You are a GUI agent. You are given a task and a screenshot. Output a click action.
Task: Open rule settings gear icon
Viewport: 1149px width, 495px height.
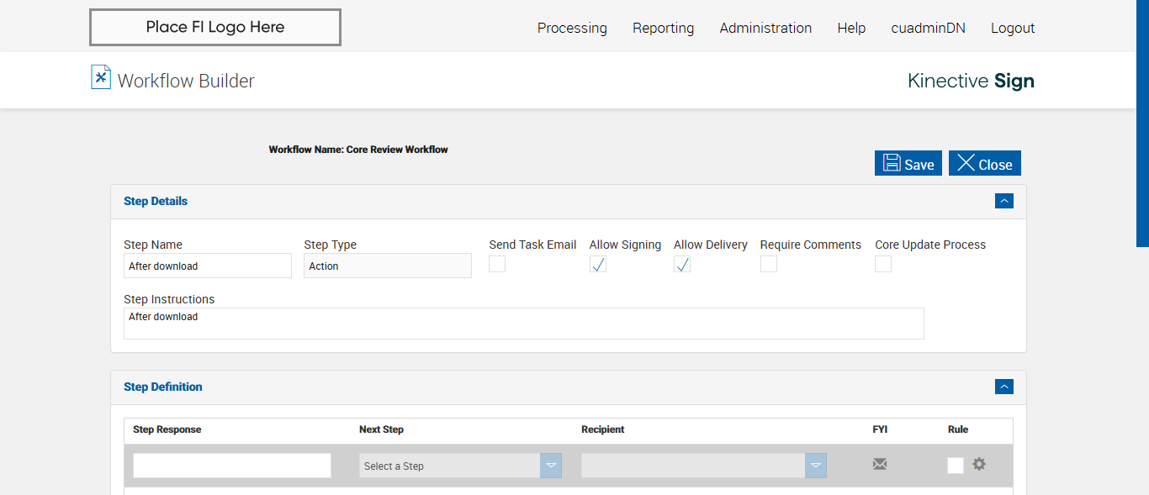[979, 464]
